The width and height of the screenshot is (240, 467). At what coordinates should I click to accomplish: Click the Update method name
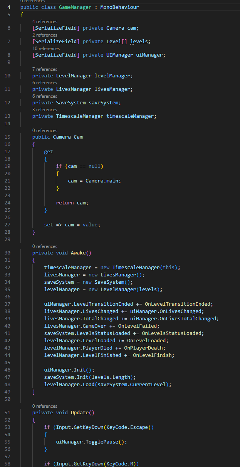tap(80, 413)
